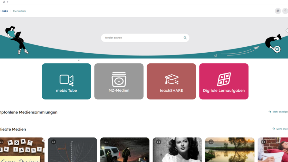The image size is (288, 162).
Task: Open the Wort des Jahres thumbnail
Action: click(22, 150)
